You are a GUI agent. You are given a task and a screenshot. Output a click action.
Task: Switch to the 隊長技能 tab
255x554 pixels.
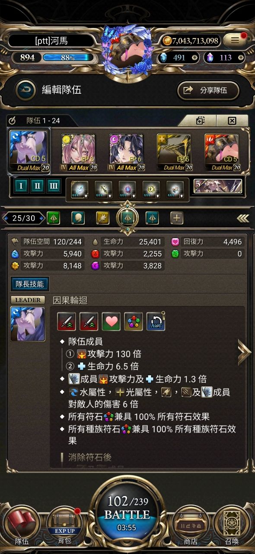(30, 284)
